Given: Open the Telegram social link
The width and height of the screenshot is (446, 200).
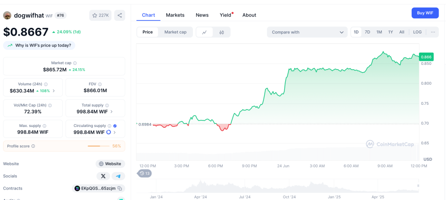Looking at the screenshot, I should 118,176.
